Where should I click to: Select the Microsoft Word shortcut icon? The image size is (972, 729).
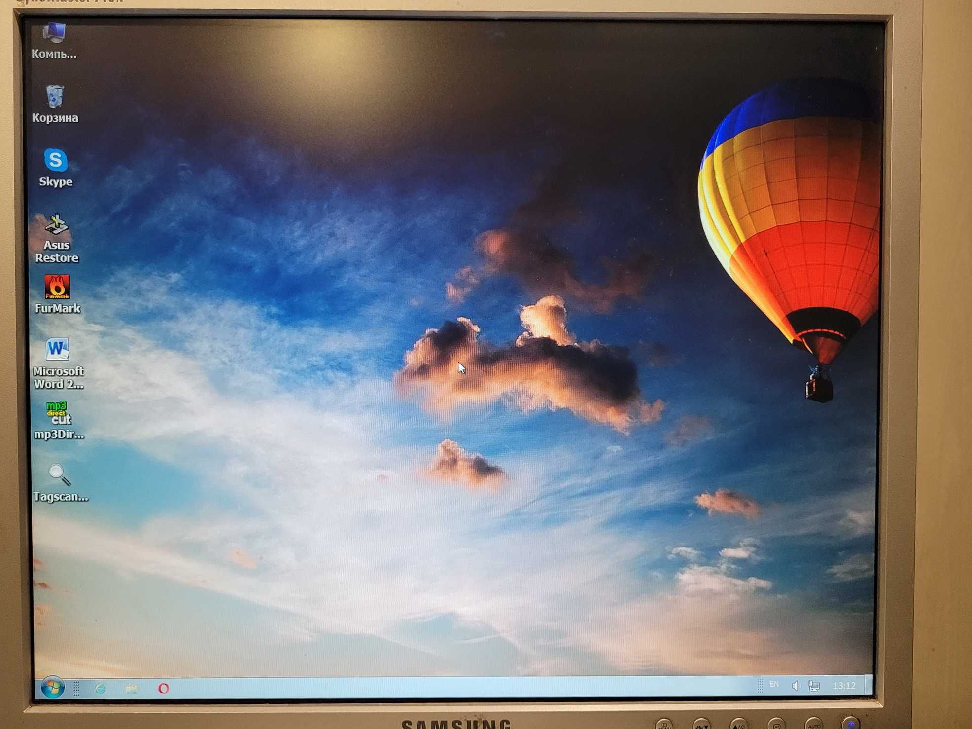[x=58, y=350]
